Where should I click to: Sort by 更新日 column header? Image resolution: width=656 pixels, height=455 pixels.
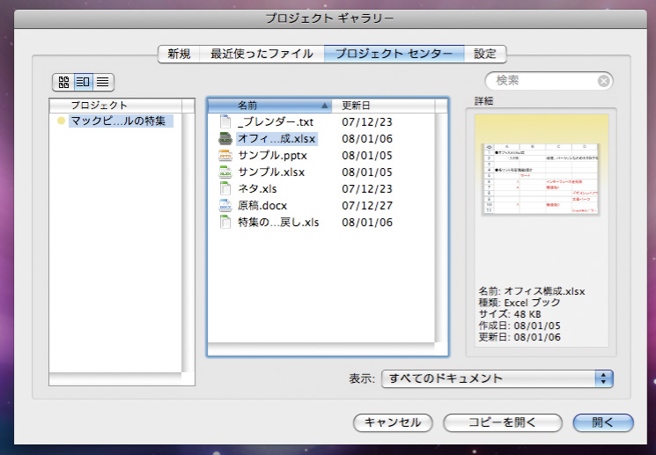[x=384, y=106]
